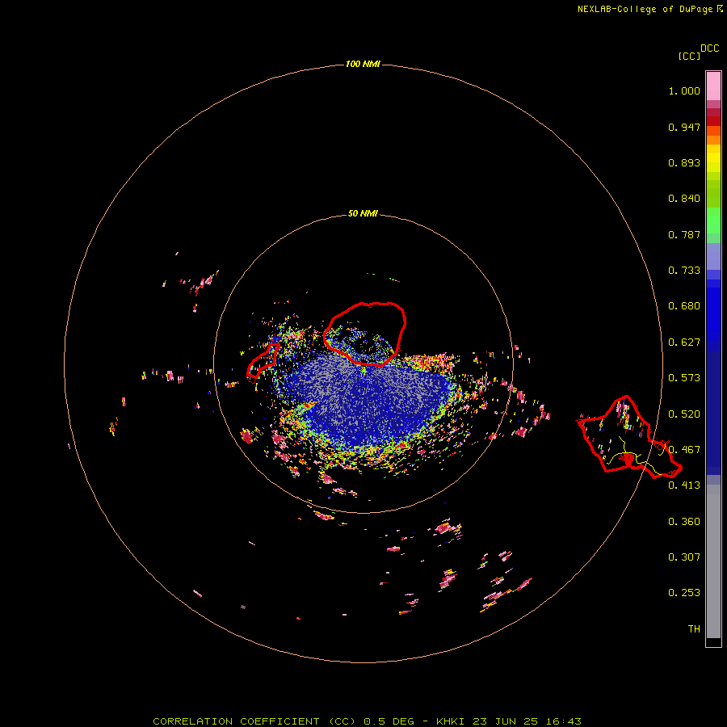This screenshot has width=727, height=727.
Task: Click the NEXLAB-College of DuPage credit text
Action: click(649, 9)
